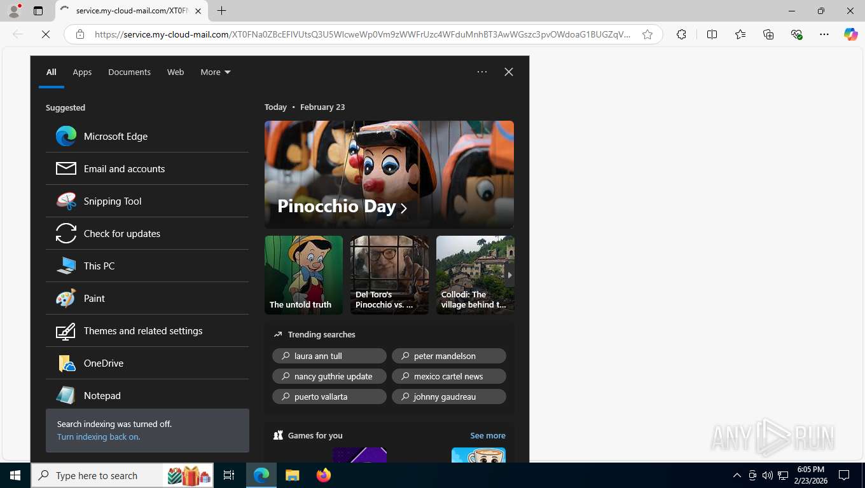865x488 pixels.
Task: Search trending 'johnny gaudreau'
Action: click(x=449, y=396)
